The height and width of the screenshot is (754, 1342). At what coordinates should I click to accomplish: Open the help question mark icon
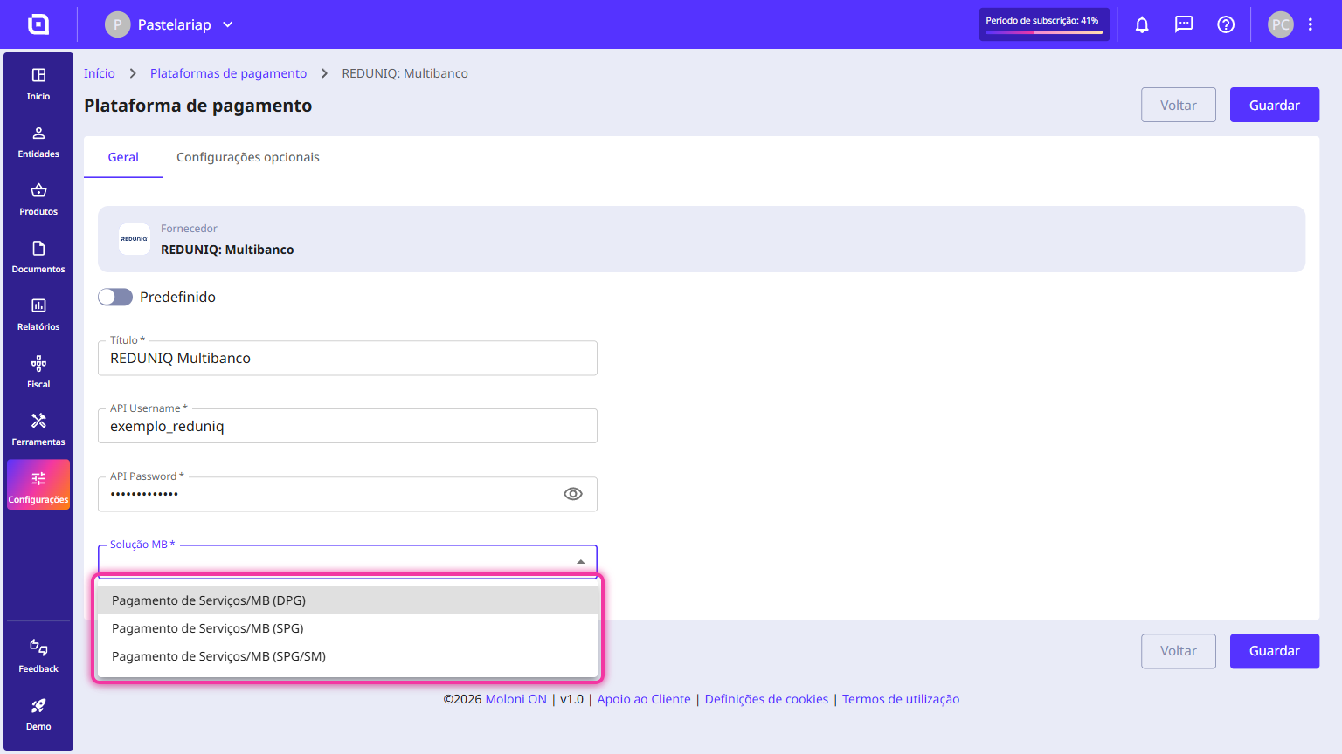point(1226,24)
